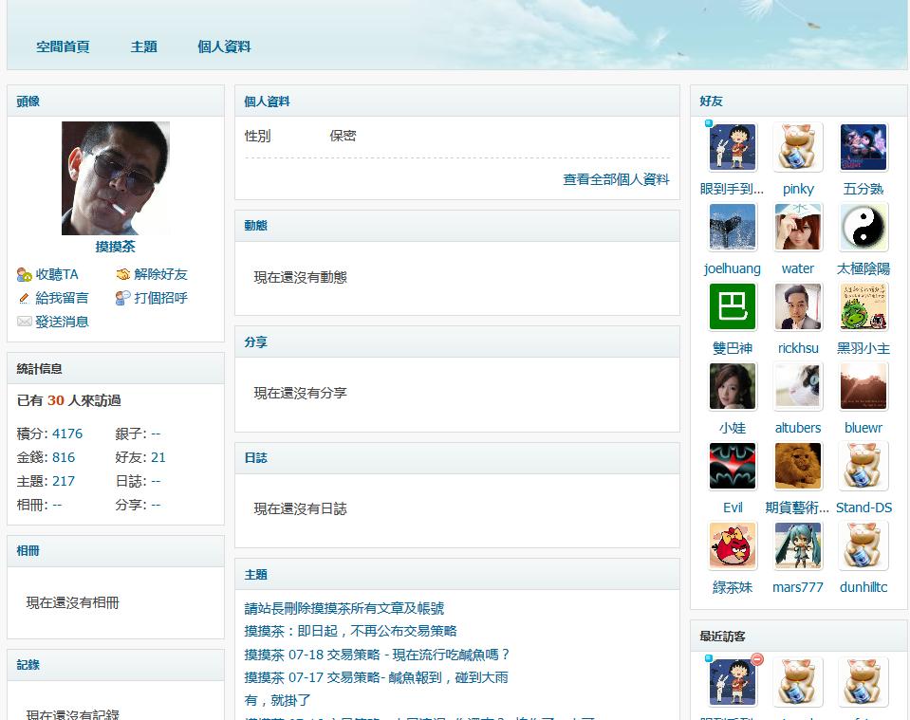Open friend 五分熟 avatar
Viewport: 910px width, 720px height.
point(863,147)
